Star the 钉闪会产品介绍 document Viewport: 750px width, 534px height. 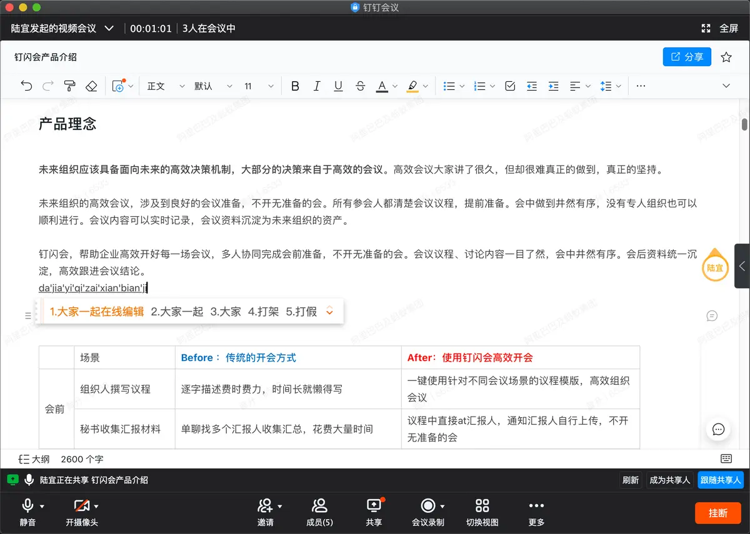(726, 56)
